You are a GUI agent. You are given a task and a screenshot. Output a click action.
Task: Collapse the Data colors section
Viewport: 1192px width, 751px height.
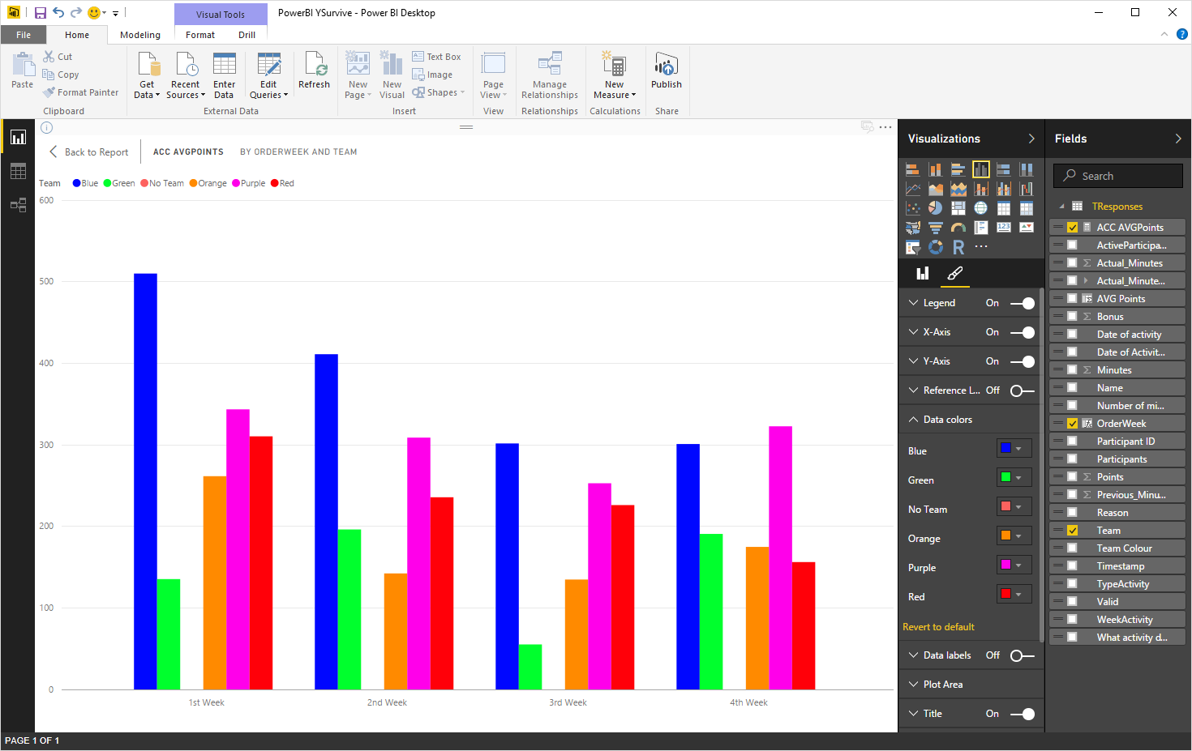tap(914, 419)
